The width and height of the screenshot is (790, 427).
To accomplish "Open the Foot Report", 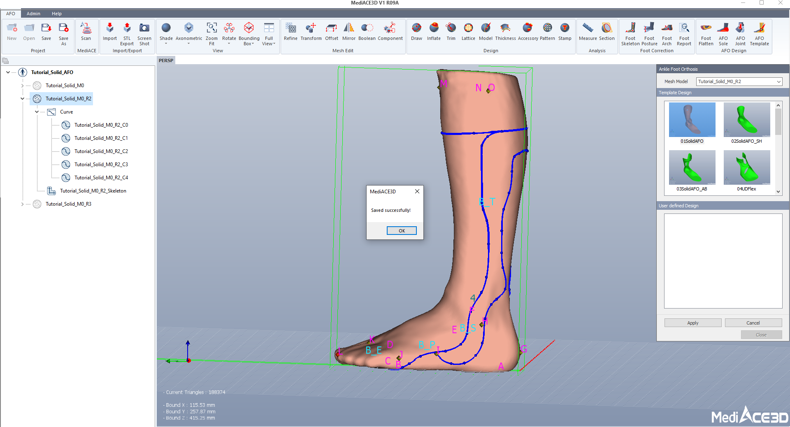I will click(x=684, y=34).
